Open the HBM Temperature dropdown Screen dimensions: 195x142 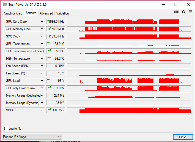(x=42, y=59)
